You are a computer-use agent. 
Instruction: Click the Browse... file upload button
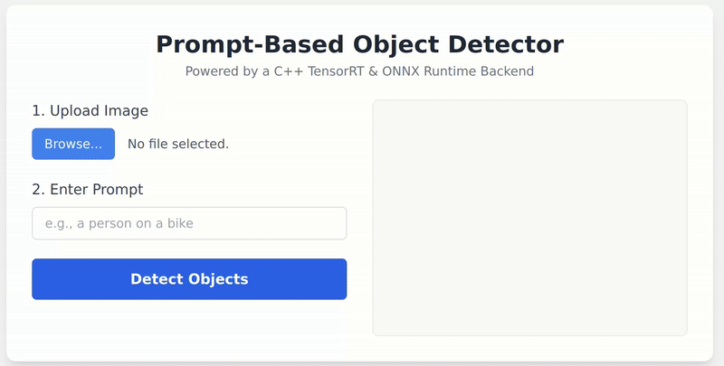73,144
